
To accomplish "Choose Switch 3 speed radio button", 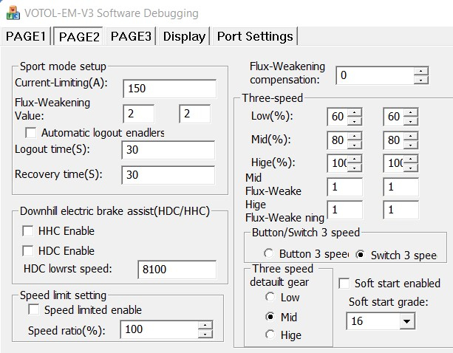I will pos(360,255).
